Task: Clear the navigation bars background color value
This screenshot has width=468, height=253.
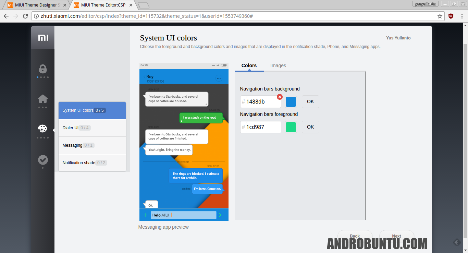Action: 280,97
